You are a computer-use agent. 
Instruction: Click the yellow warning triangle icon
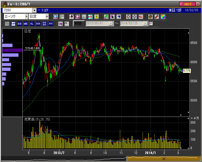[x=96, y=17]
